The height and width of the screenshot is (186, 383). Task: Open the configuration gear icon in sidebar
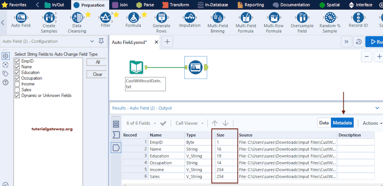tap(5, 56)
